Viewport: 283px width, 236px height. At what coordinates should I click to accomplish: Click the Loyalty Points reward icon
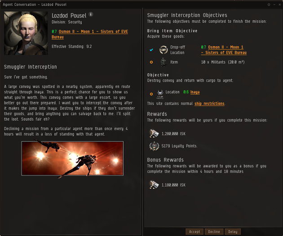(155, 146)
